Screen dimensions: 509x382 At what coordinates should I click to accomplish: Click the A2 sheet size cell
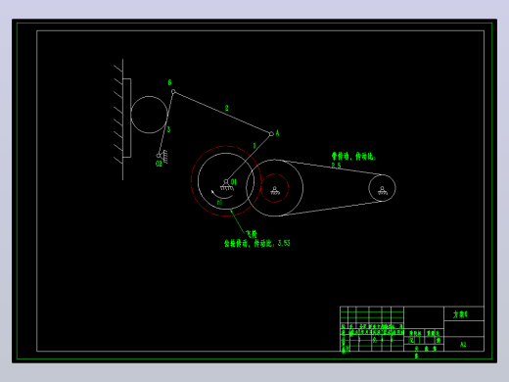tap(463, 345)
